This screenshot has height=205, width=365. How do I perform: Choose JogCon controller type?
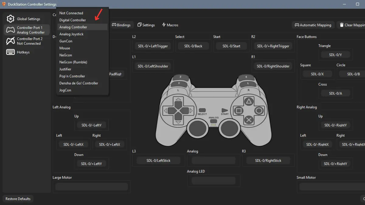82,90
